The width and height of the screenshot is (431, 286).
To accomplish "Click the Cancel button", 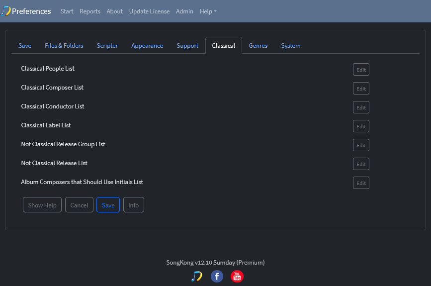I will point(79,205).
